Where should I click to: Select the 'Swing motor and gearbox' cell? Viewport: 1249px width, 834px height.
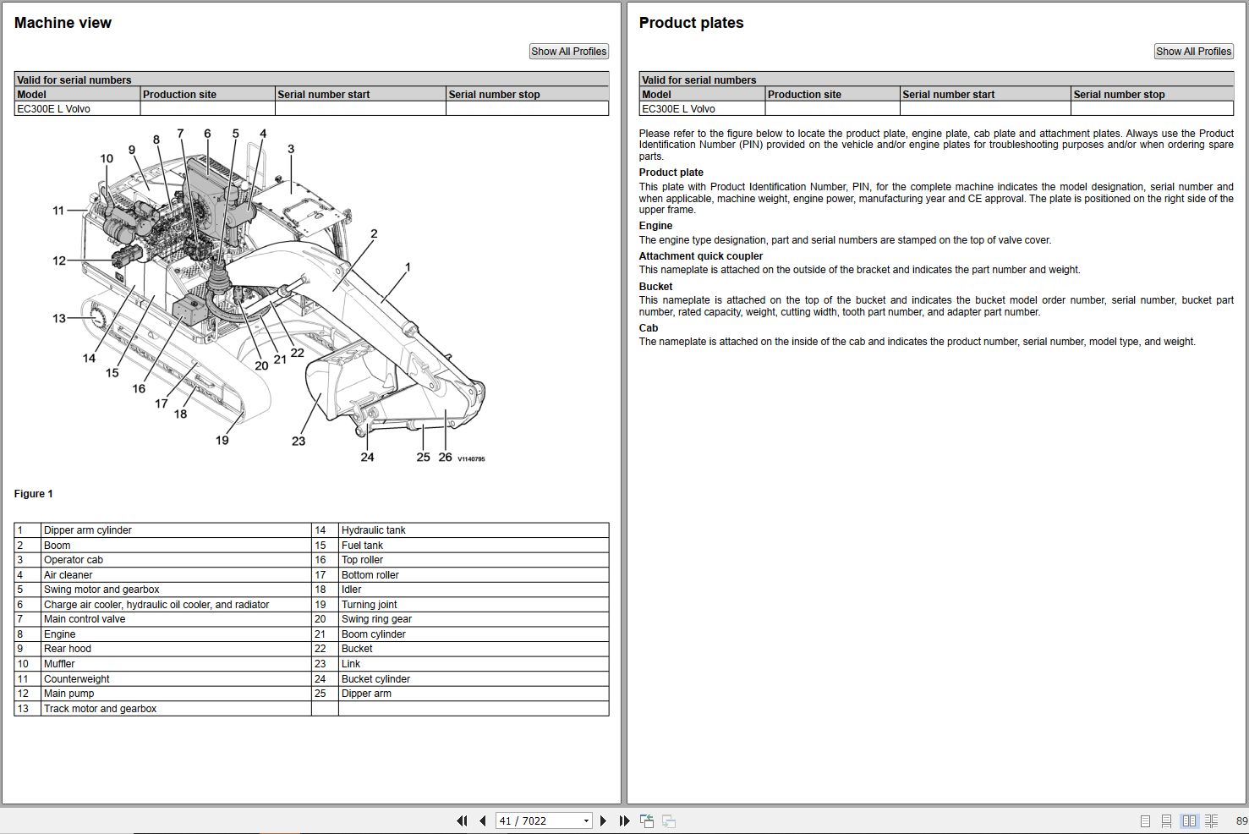coord(176,590)
